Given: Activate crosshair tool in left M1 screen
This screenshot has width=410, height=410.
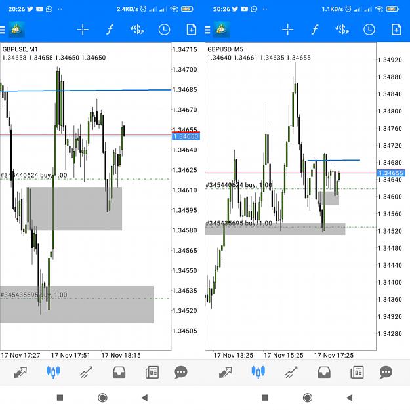Looking at the screenshot, I should tap(83, 30).
